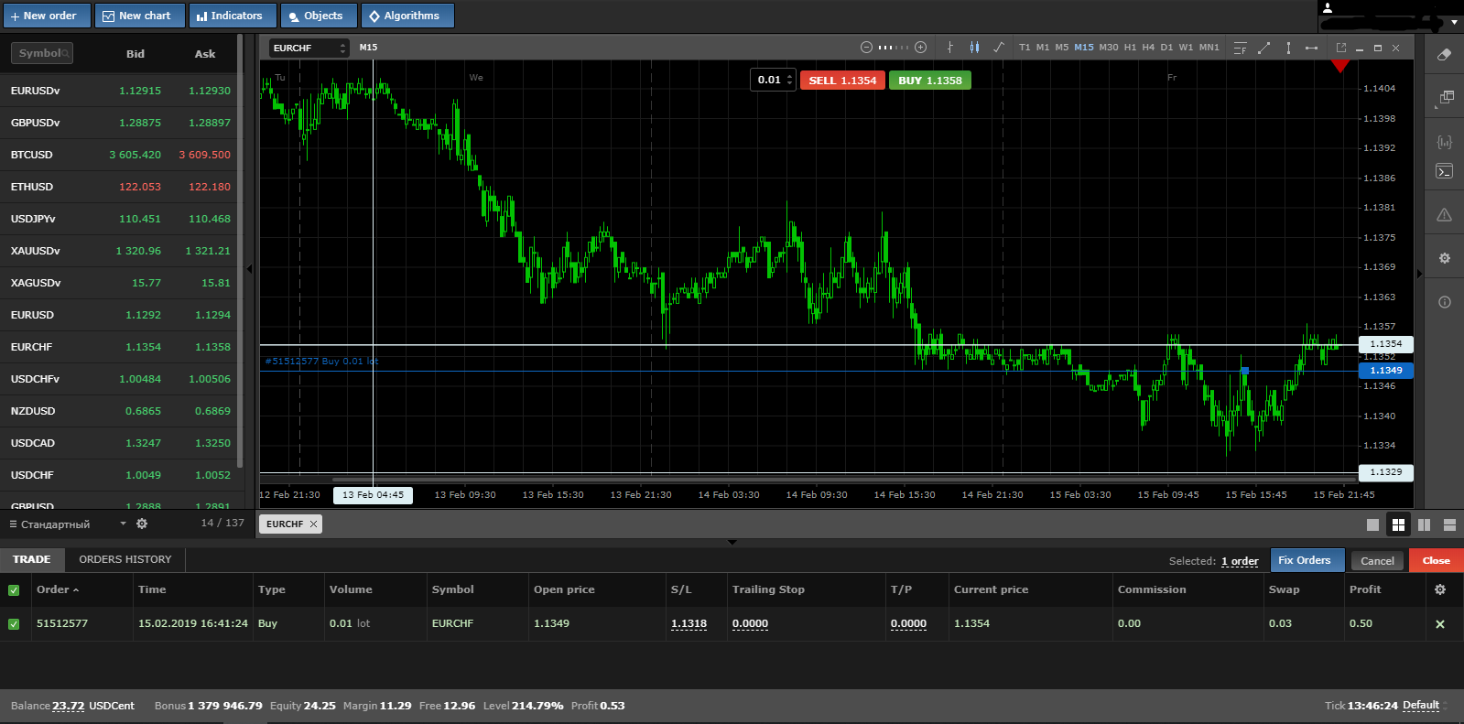Open the terminal console icon in sidebar

(1445, 171)
